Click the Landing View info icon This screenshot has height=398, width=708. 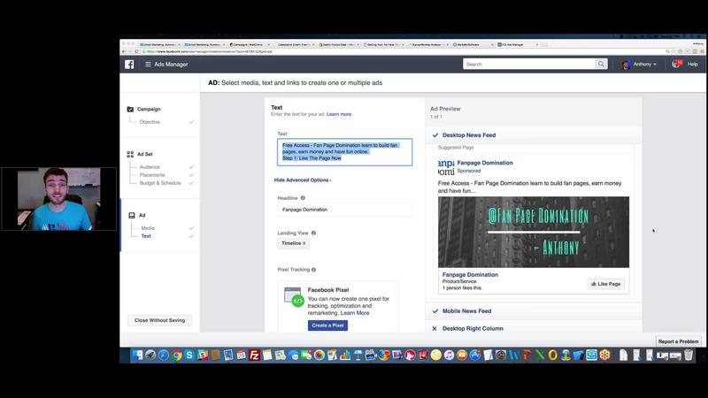(313, 233)
